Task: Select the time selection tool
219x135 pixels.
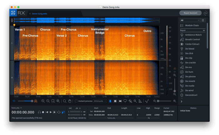Action: pyautogui.click(x=110, y=101)
